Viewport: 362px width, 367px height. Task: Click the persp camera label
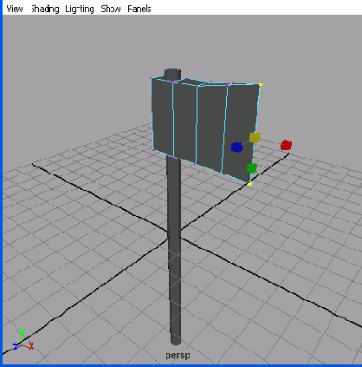click(x=178, y=356)
